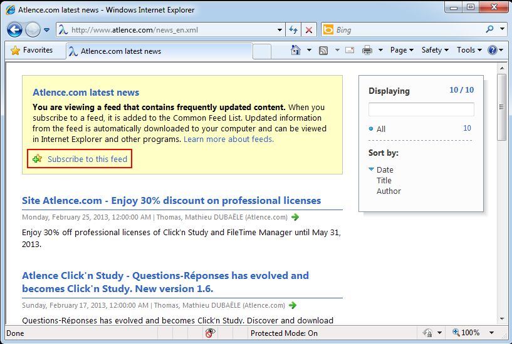512x344 pixels.
Task: Sort feed items by Title
Action: 384,181
